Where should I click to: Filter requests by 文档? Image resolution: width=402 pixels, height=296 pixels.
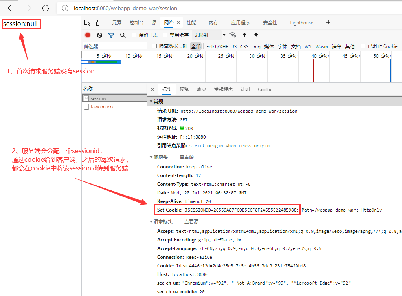pyautogui.click(x=296, y=46)
